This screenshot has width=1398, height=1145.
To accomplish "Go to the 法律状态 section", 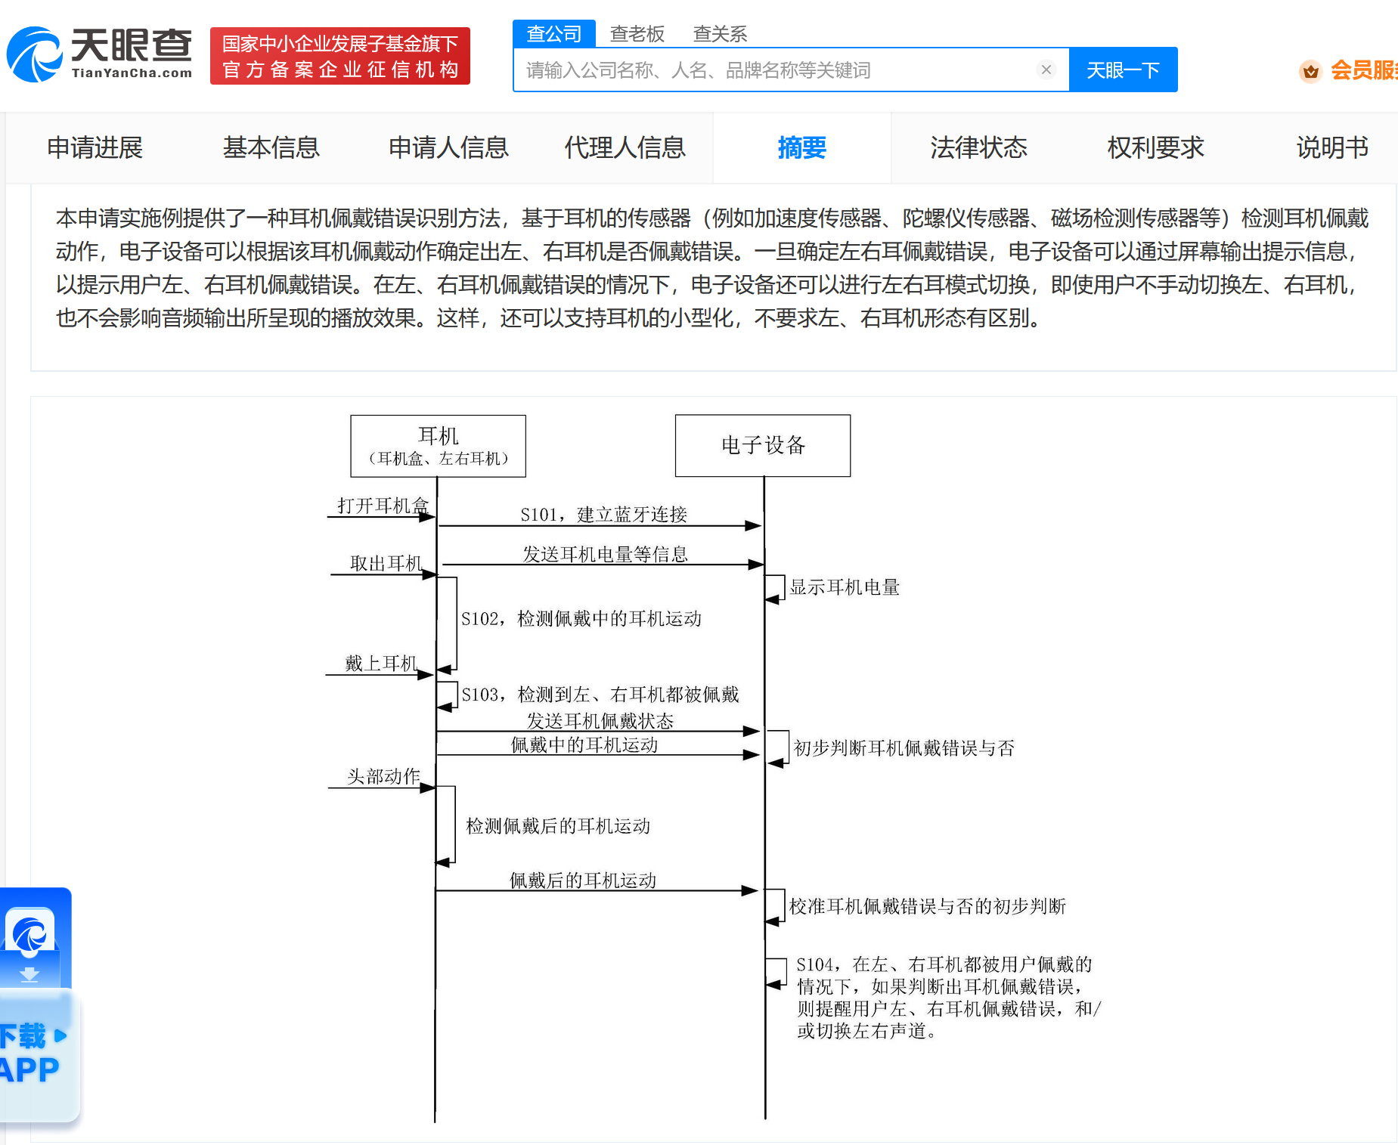I will 978,147.
